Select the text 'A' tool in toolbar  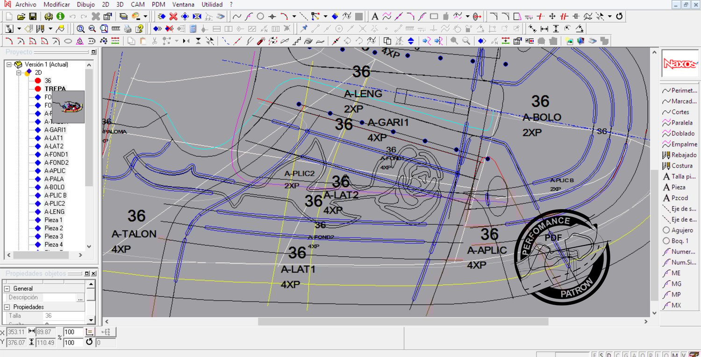point(374,16)
